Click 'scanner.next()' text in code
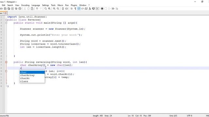This screenshot has width=209, height=117. 53,41
